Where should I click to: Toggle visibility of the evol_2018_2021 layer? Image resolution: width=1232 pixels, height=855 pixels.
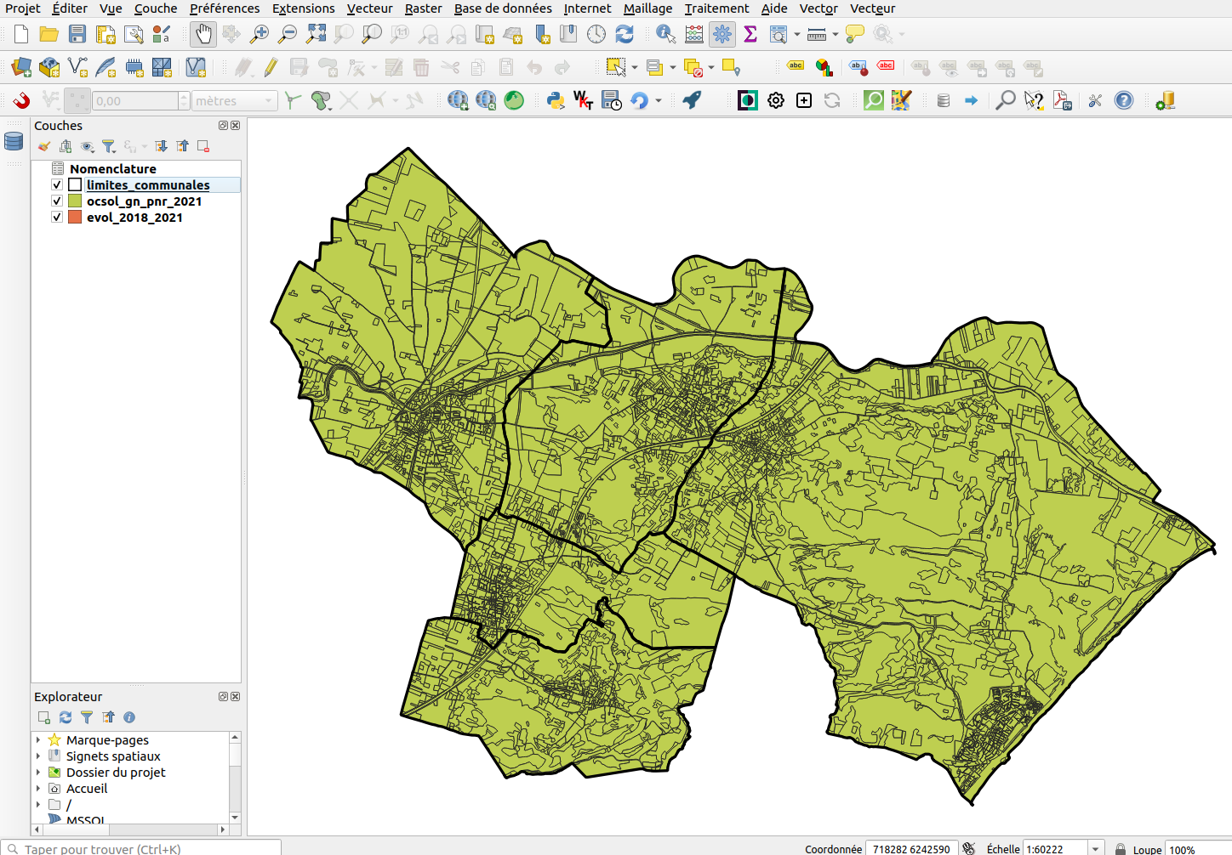pos(57,217)
